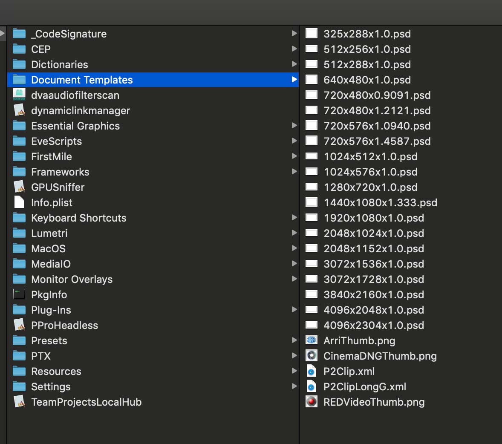502x444 pixels.
Task: Select the 720x576x1.4587.psd file name
Action: (377, 141)
